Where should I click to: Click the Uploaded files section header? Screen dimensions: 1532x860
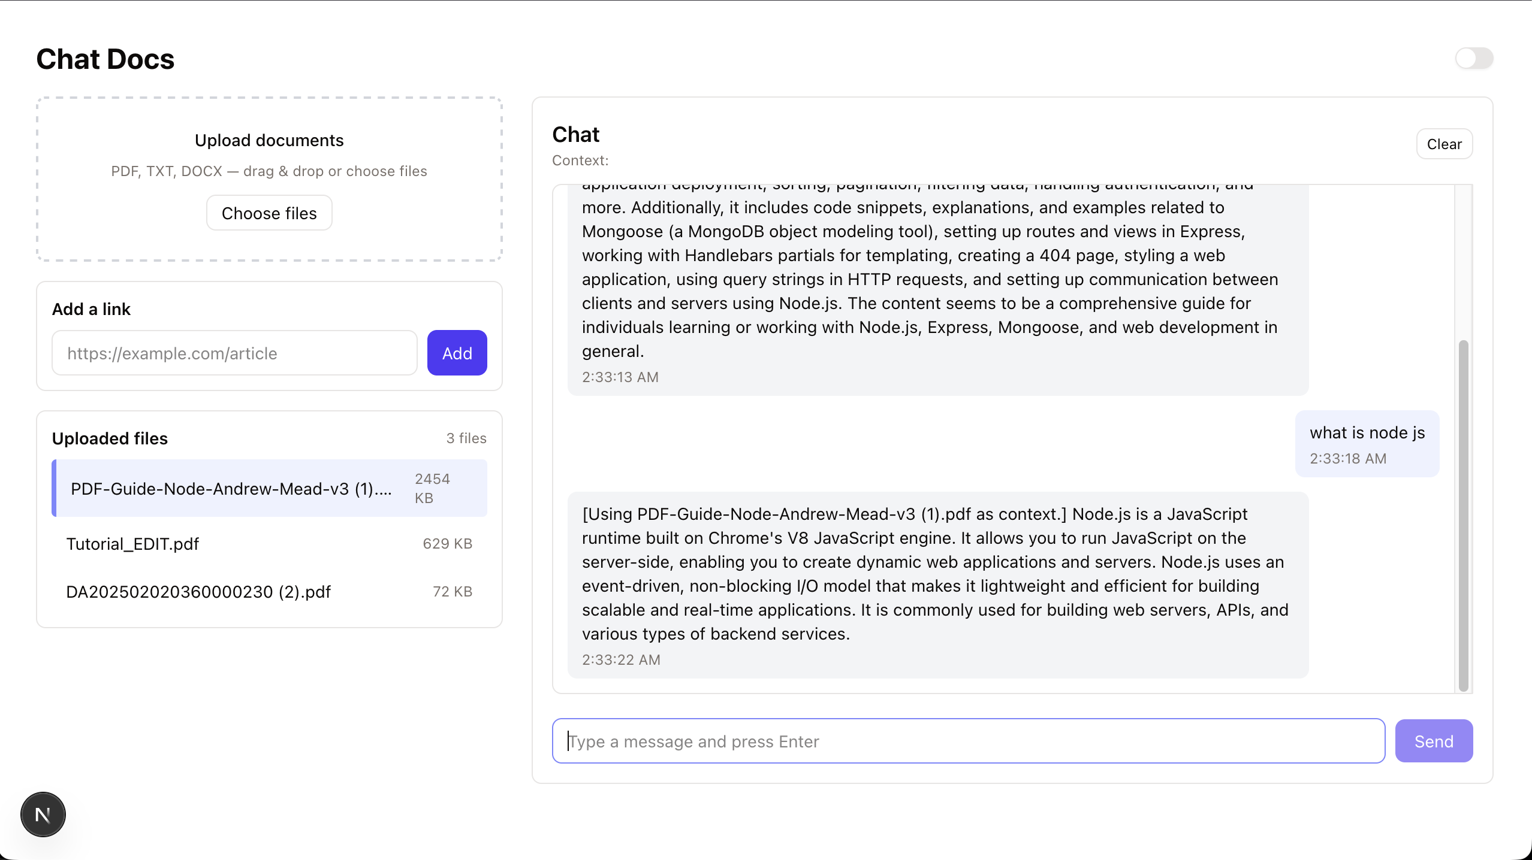pos(110,438)
